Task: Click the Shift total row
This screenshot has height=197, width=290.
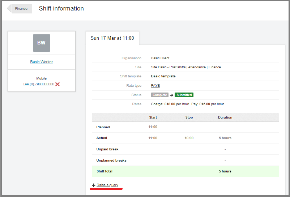Action: (x=185, y=171)
